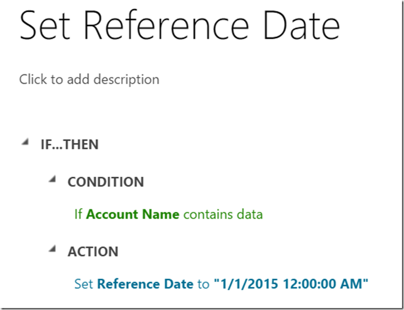This screenshot has width=404, height=310.
Task: Click the word "Set" starting the action line
Action: pyautogui.click(x=84, y=284)
